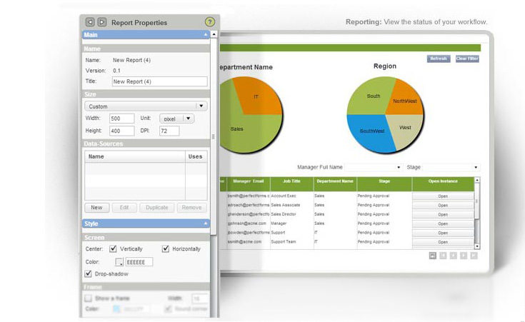Click the Clear Filter button
This screenshot has height=322, width=525.
point(467,59)
